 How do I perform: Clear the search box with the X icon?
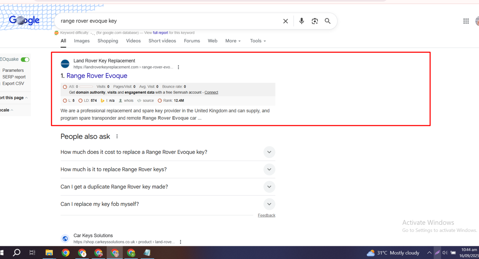[285, 21]
